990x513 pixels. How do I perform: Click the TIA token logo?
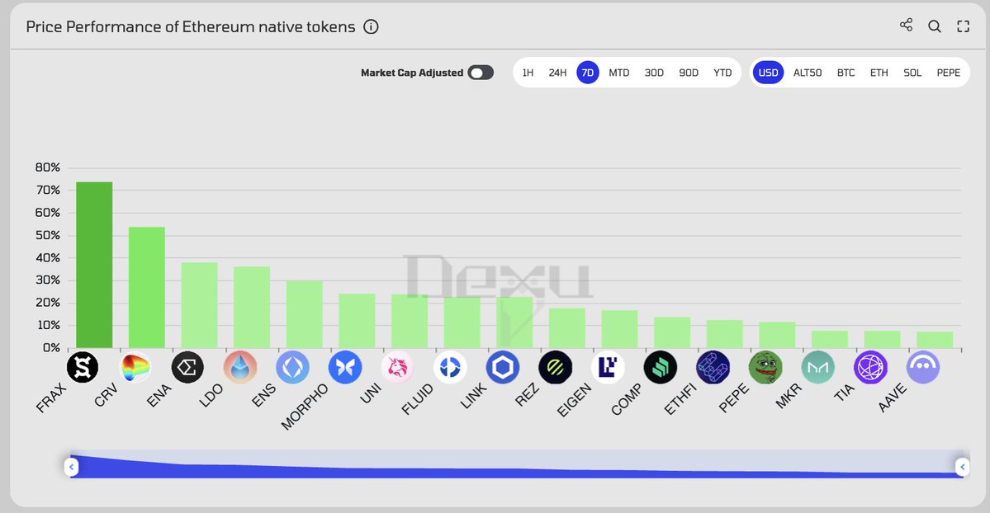pyautogui.click(x=870, y=367)
